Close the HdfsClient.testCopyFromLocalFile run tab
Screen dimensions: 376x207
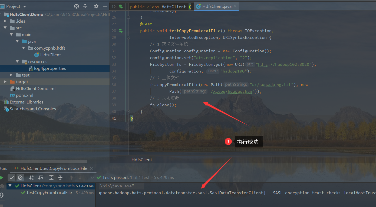(x=91, y=168)
